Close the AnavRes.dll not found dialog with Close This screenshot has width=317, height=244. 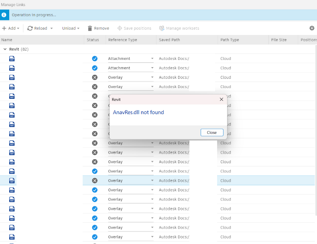point(212,132)
